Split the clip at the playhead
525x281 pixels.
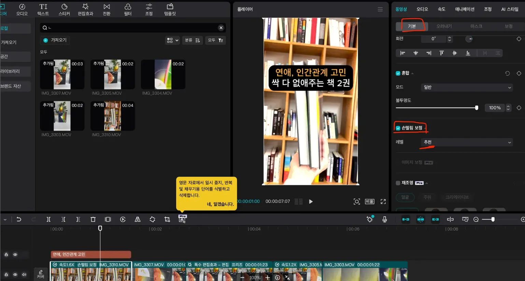click(x=48, y=219)
